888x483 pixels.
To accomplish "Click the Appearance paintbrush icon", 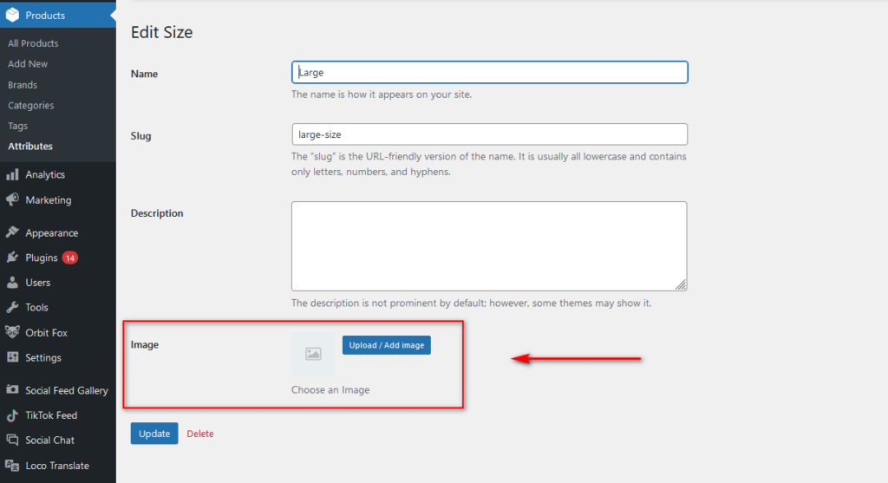I will (12, 232).
